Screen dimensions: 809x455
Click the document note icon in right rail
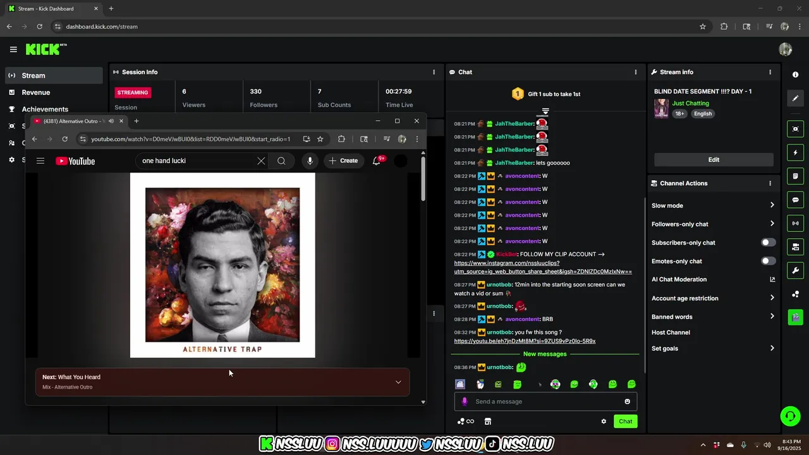point(795,176)
